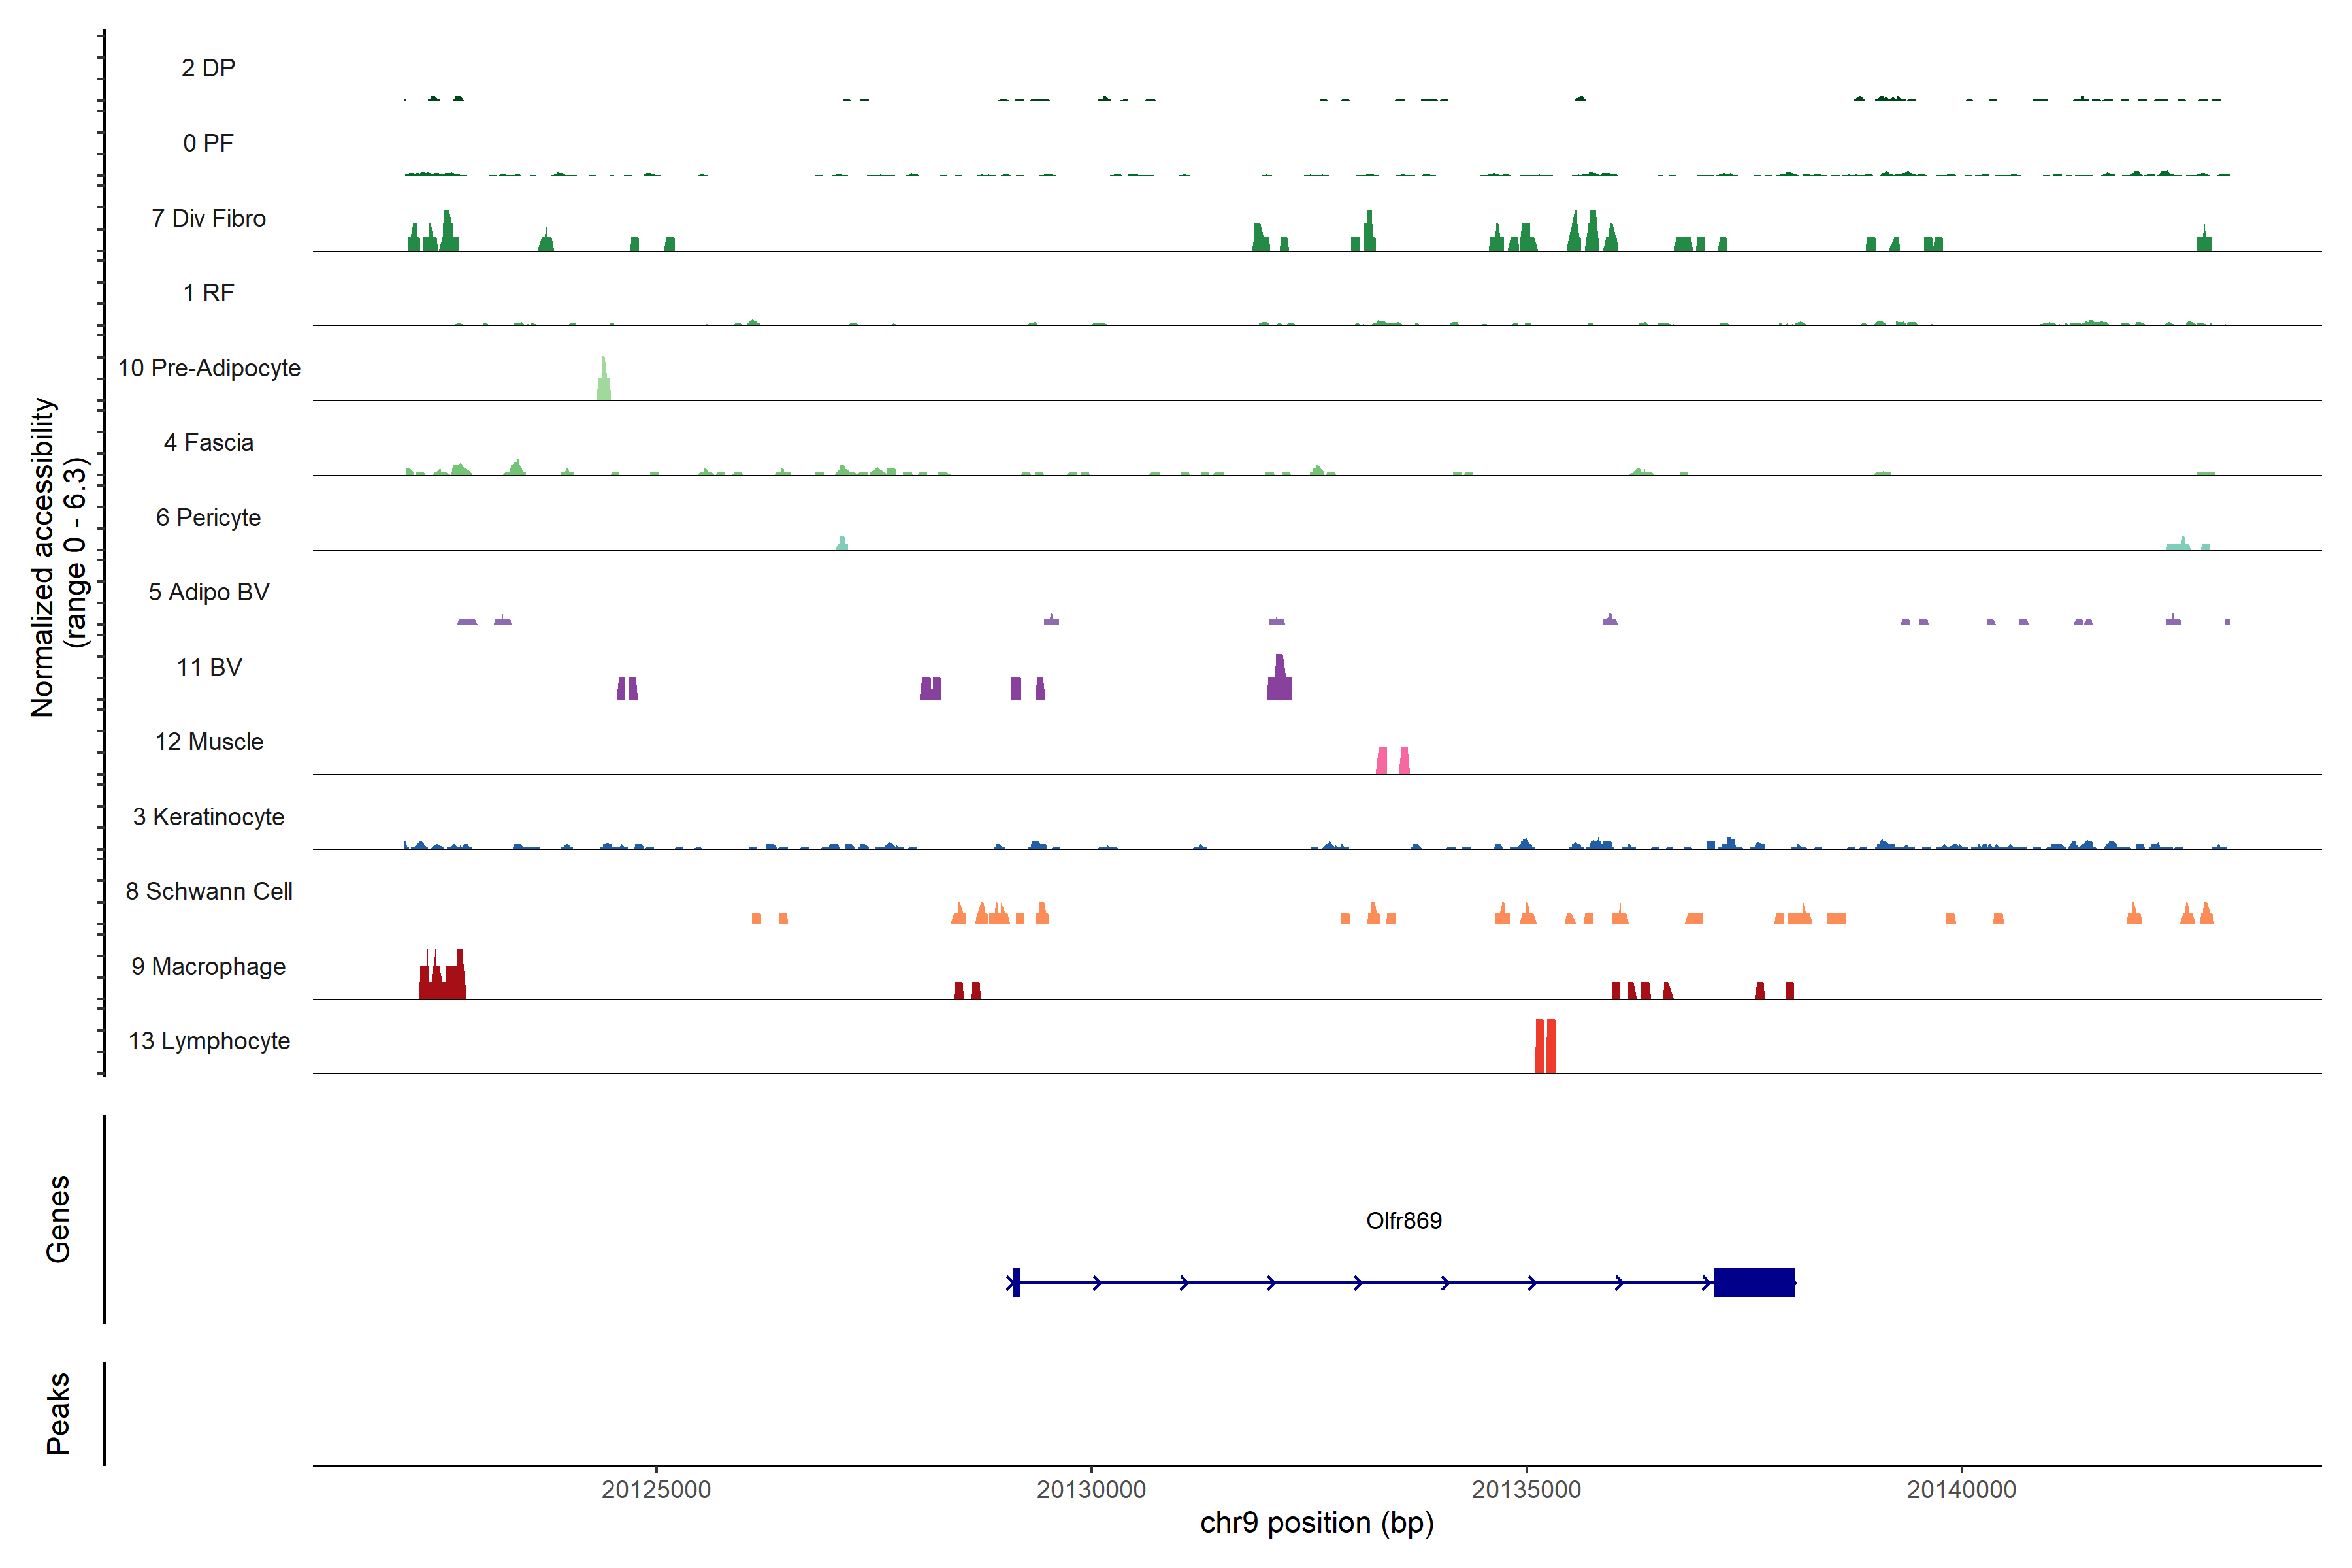Click the Genes panel label
This screenshot has height=1568, width=2352.
click(58, 1218)
